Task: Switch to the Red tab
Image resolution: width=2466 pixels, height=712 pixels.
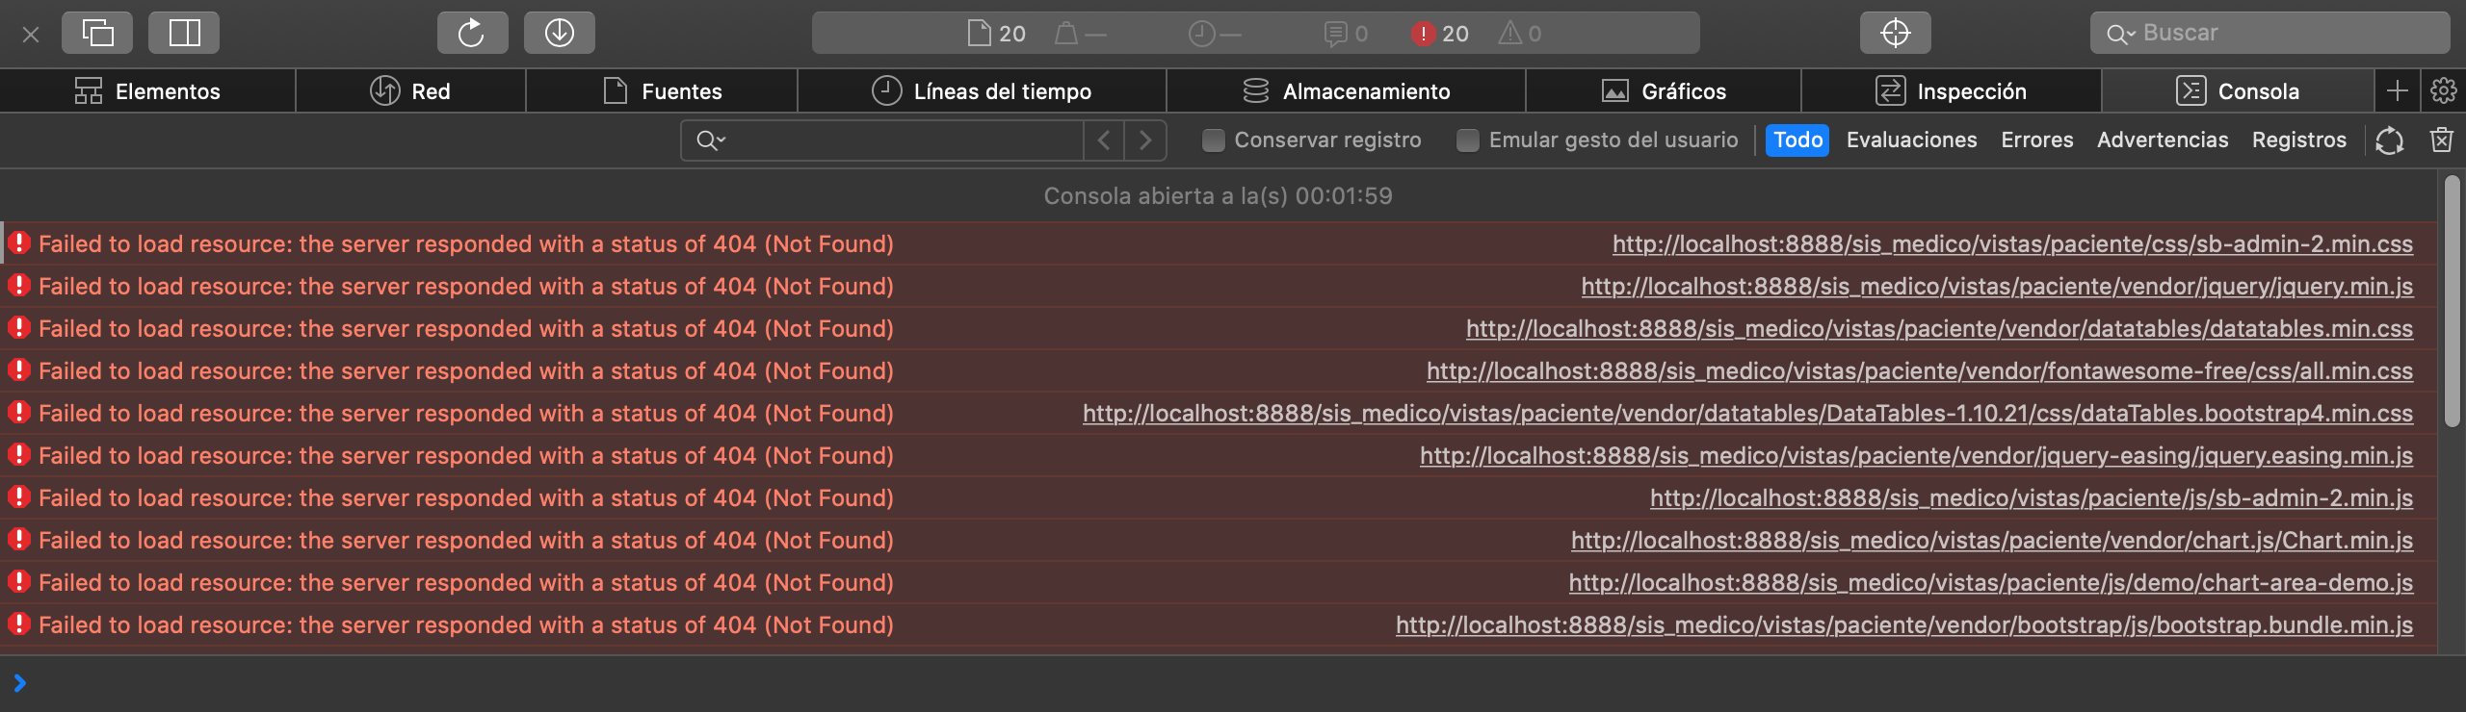Action: pyautogui.click(x=410, y=91)
